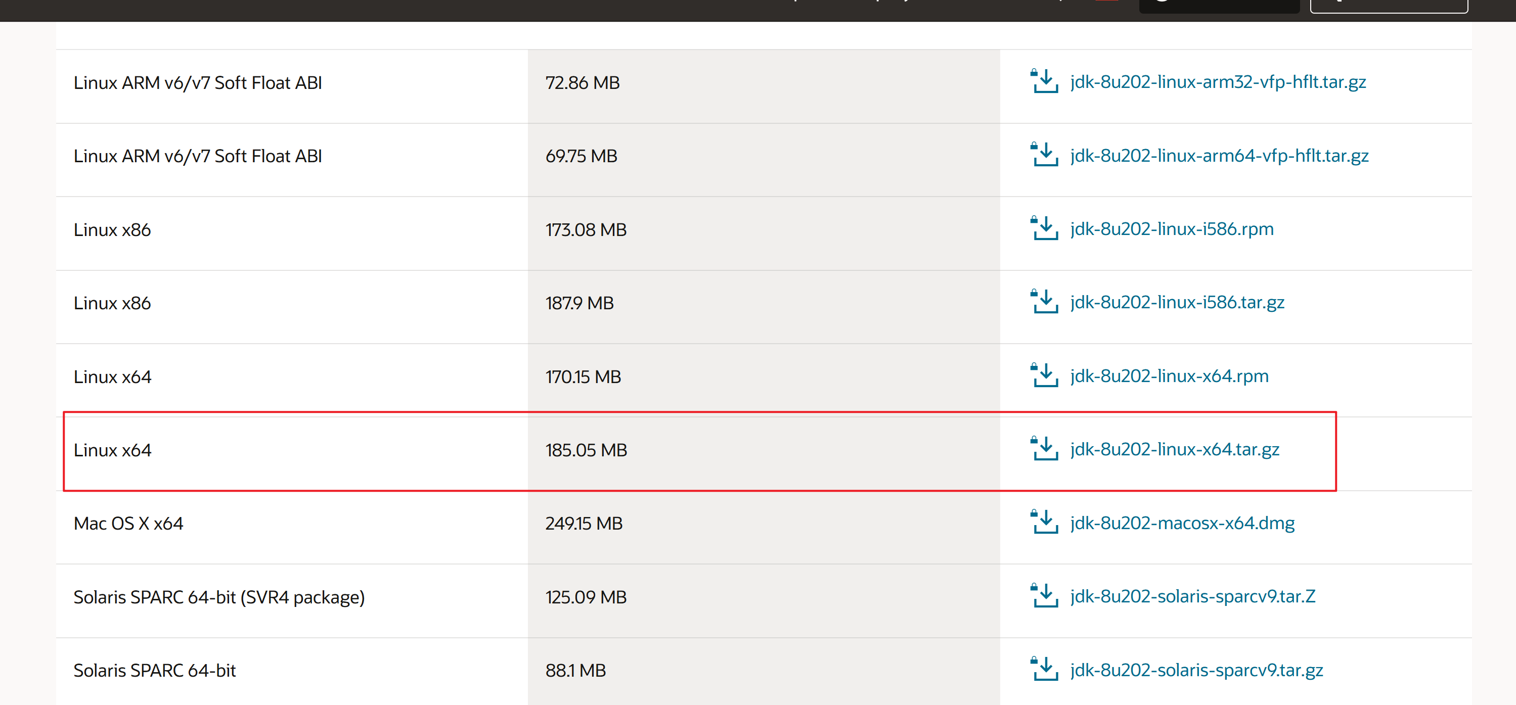Hit download icon next to linux-i586.tar.gz
The height and width of the screenshot is (705, 1516).
click(x=1044, y=302)
